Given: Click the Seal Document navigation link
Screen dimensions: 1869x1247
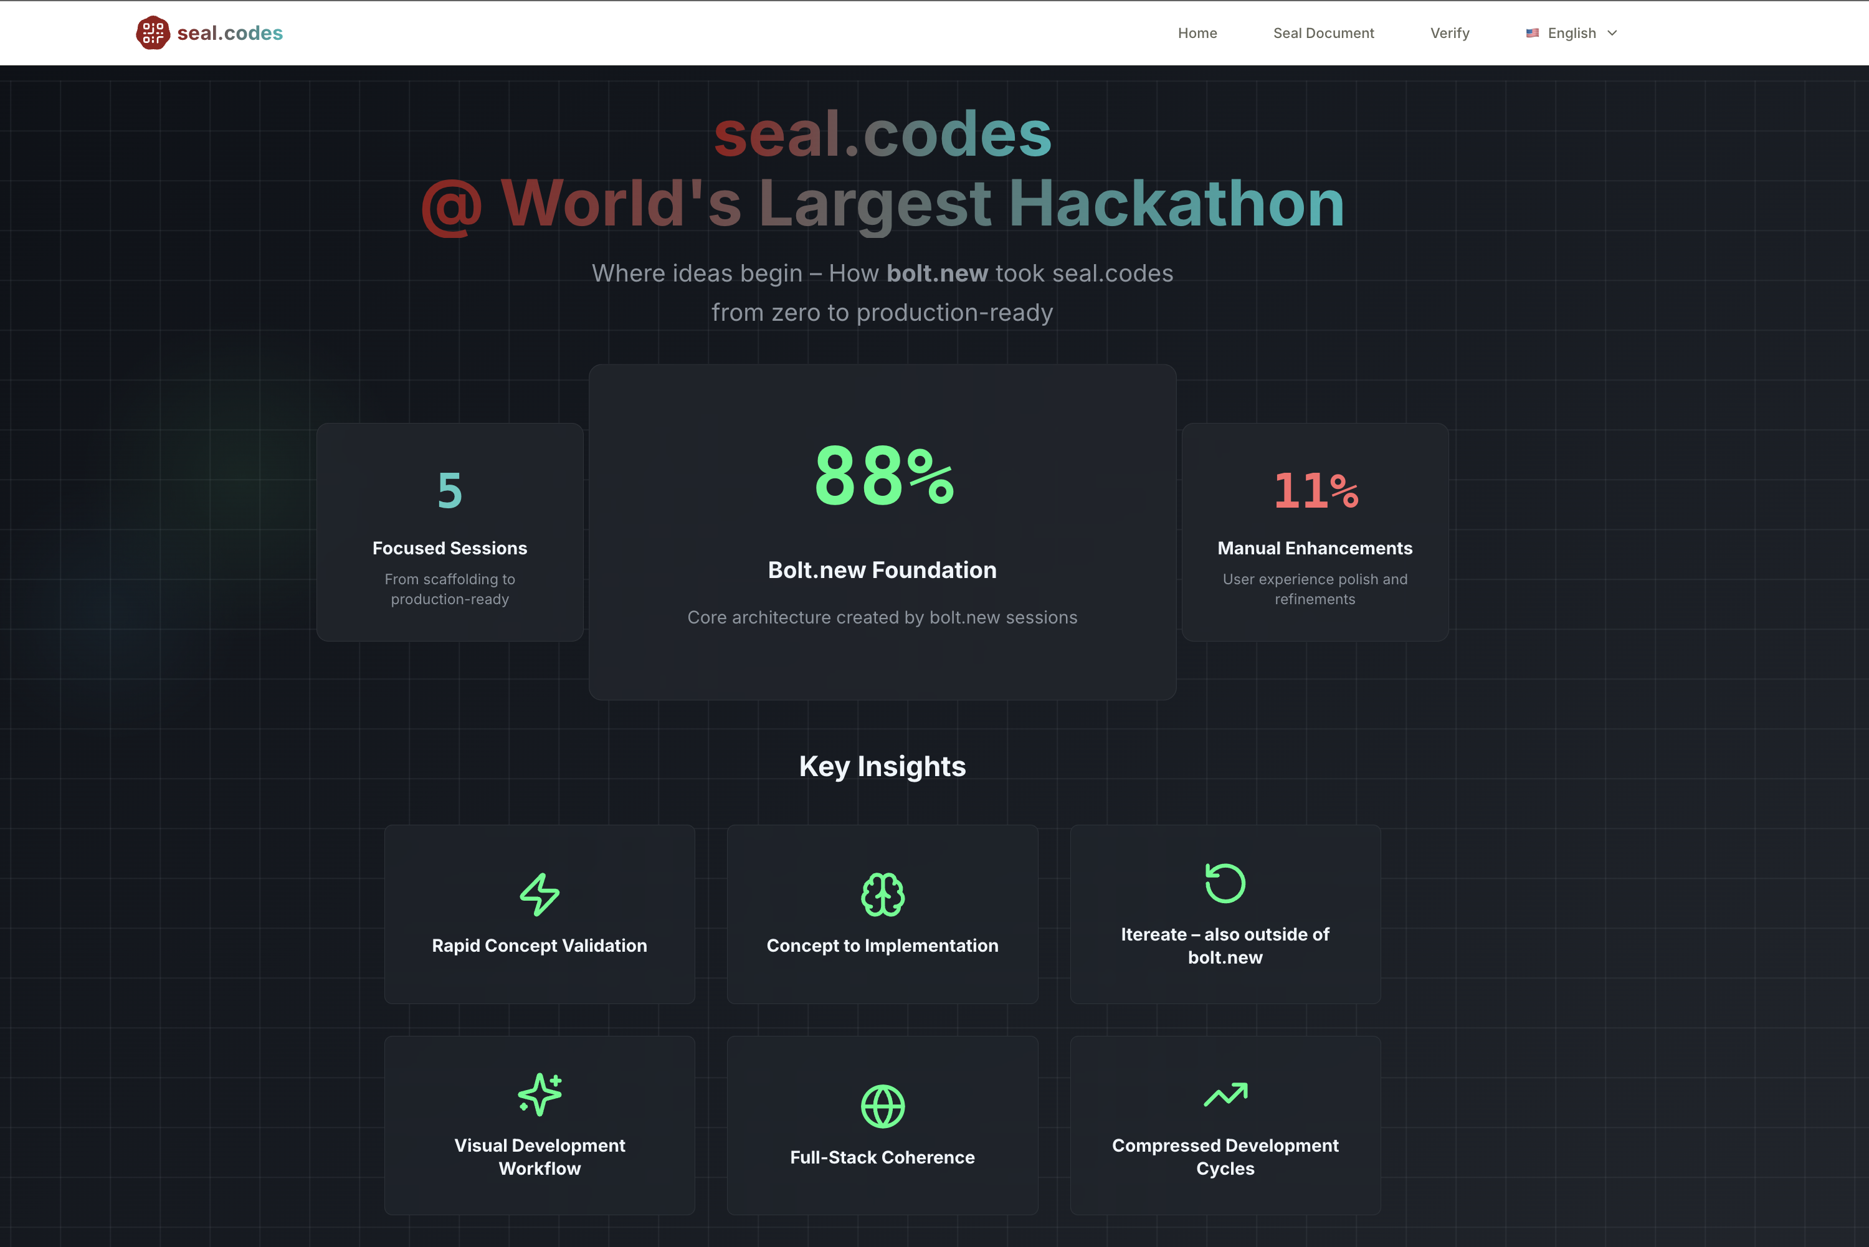Looking at the screenshot, I should click(1323, 32).
